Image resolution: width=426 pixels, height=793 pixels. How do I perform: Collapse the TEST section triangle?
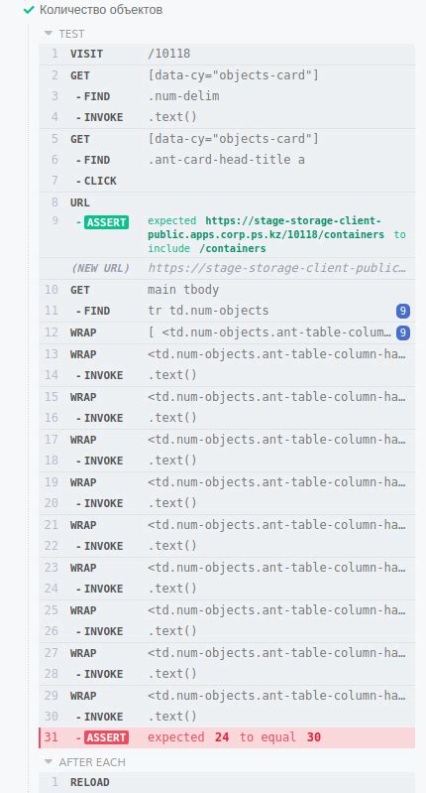click(x=49, y=34)
